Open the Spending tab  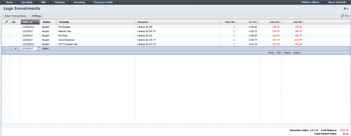coord(27,2)
